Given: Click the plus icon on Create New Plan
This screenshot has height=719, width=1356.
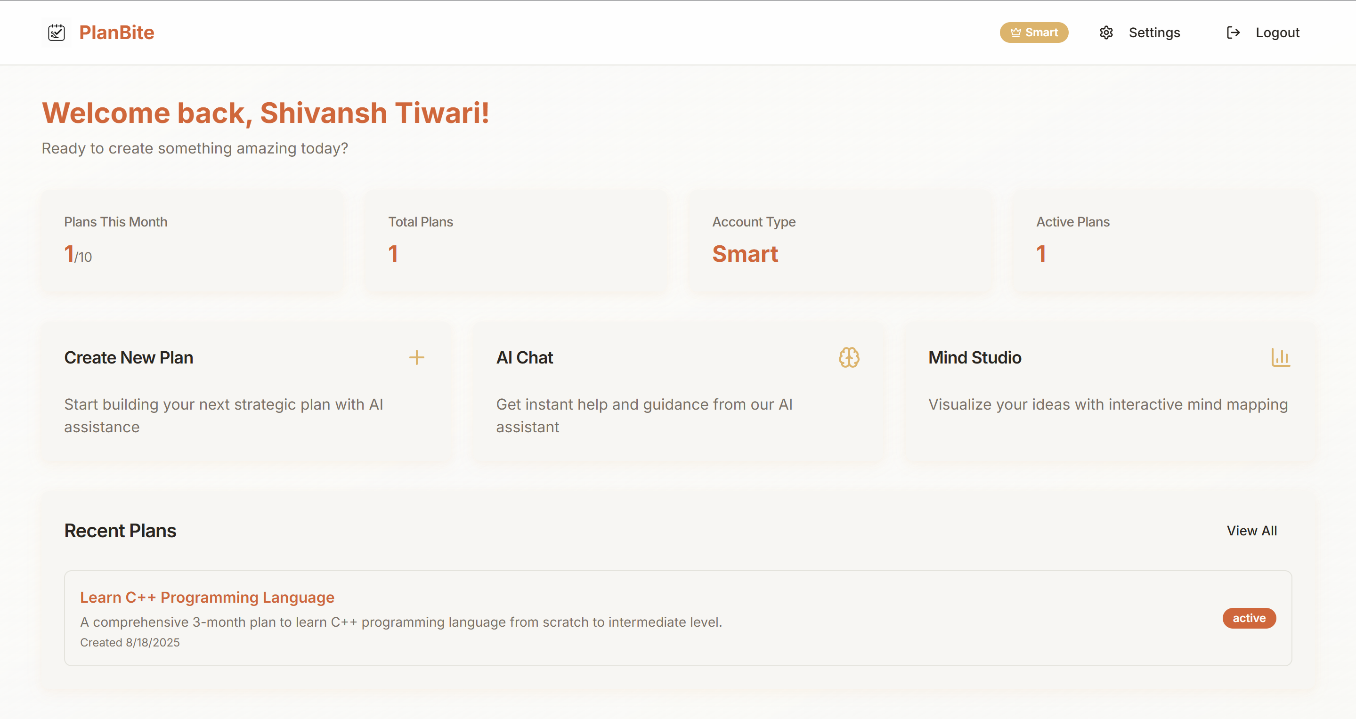Looking at the screenshot, I should click(x=416, y=357).
